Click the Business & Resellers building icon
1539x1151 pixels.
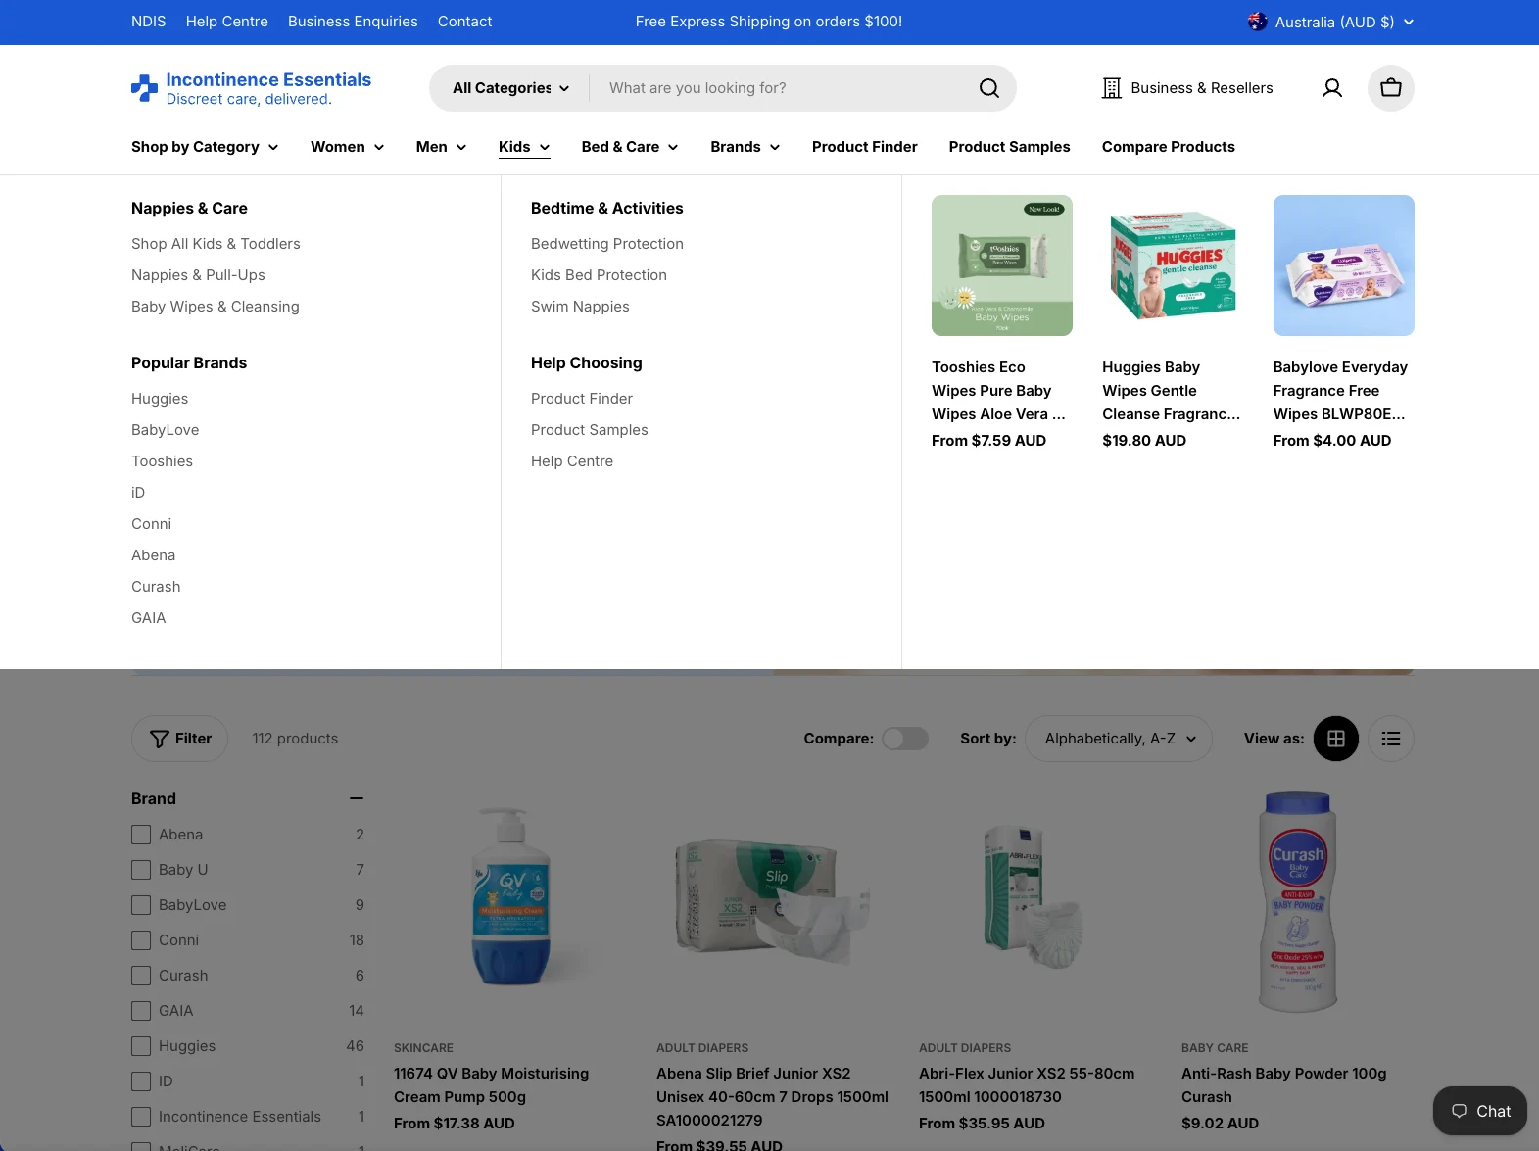1112,88
